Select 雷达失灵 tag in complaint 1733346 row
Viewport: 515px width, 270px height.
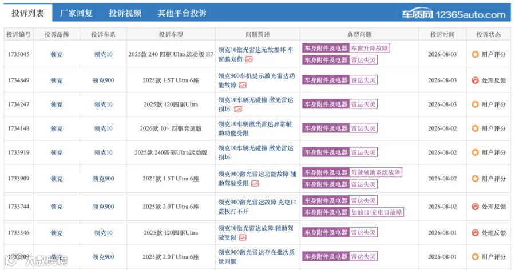click(x=363, y=233)
